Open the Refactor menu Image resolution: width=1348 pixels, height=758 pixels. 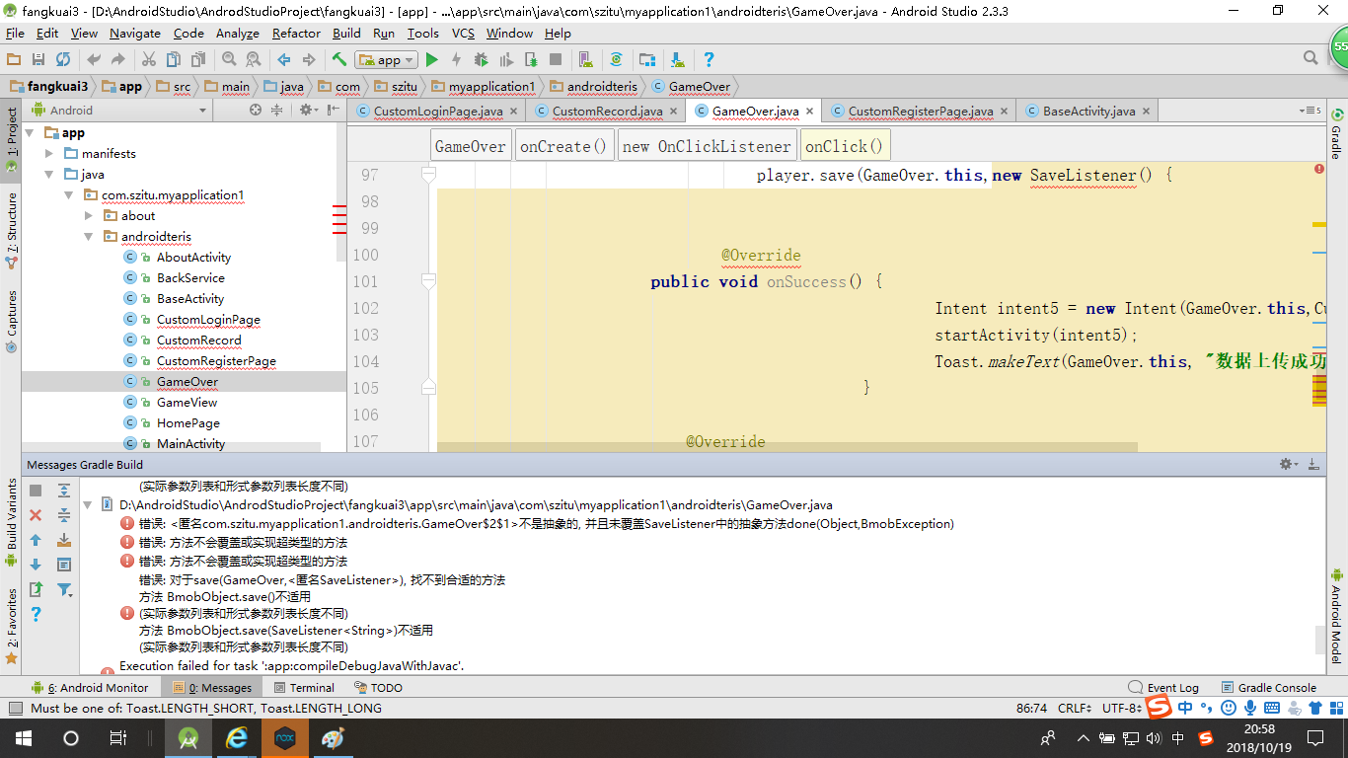(296, 34)
